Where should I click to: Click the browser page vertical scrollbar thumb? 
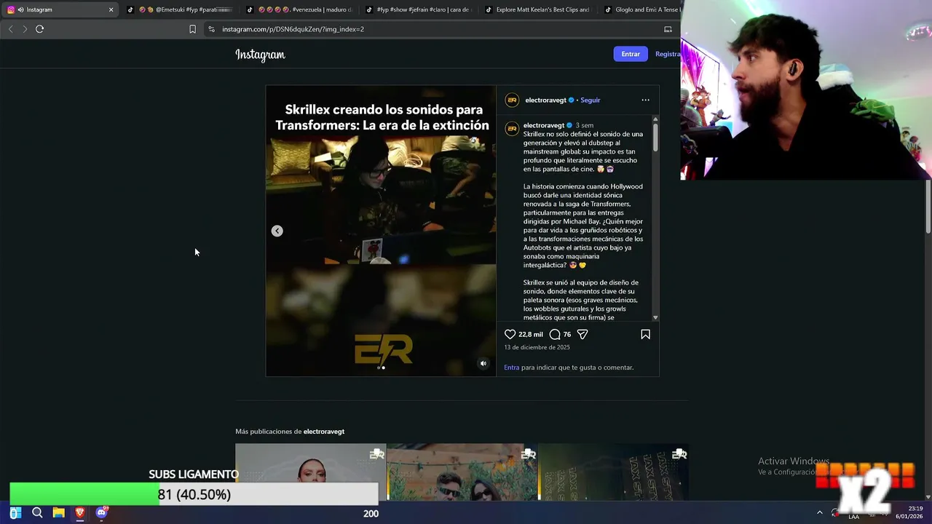tap(928, 207)
